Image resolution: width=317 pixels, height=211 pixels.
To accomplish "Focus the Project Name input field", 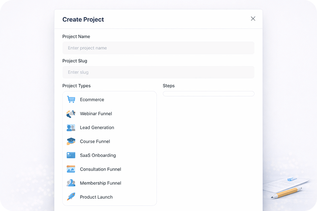I will [158, 48].
